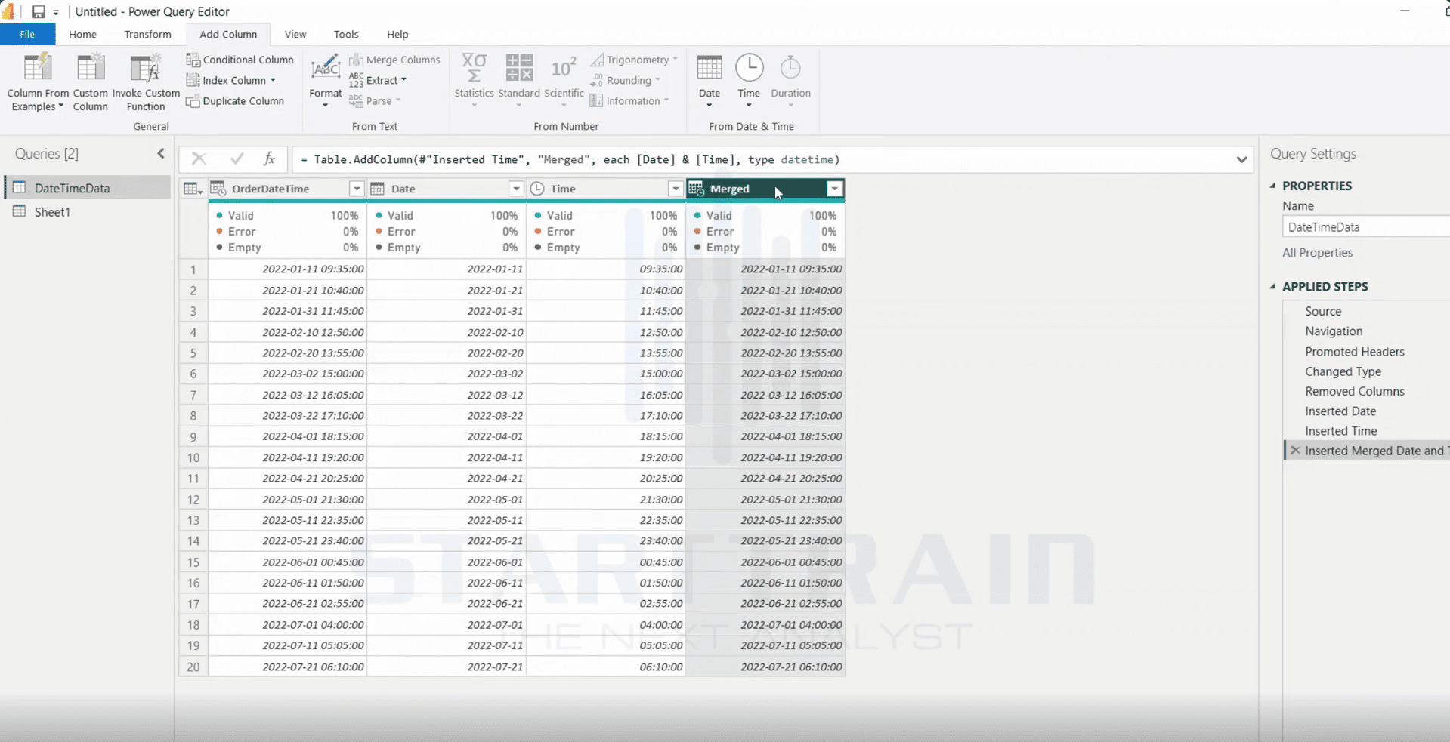Open Date column filter dropdown
Screen dimensions: 1450x742
[516, 189]
